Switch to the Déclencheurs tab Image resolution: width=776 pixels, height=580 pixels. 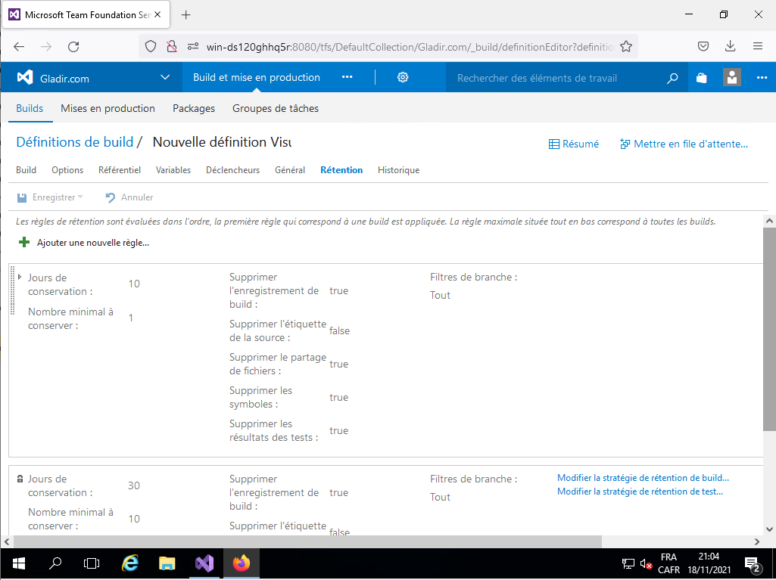click(x=232, y=170)
